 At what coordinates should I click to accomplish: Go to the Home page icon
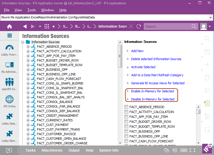point(10,26)
